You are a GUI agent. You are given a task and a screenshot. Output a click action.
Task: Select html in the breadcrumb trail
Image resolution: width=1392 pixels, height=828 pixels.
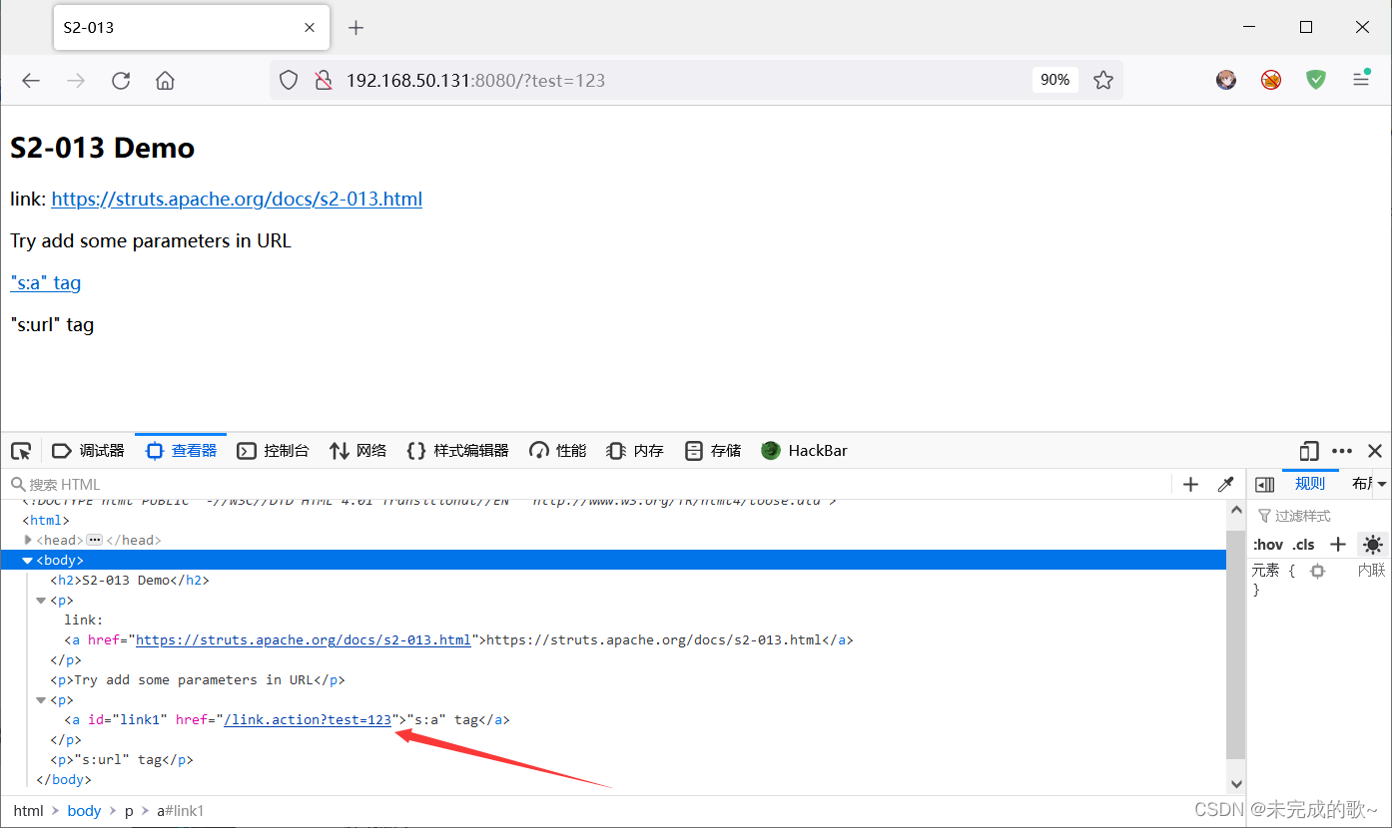28,811
